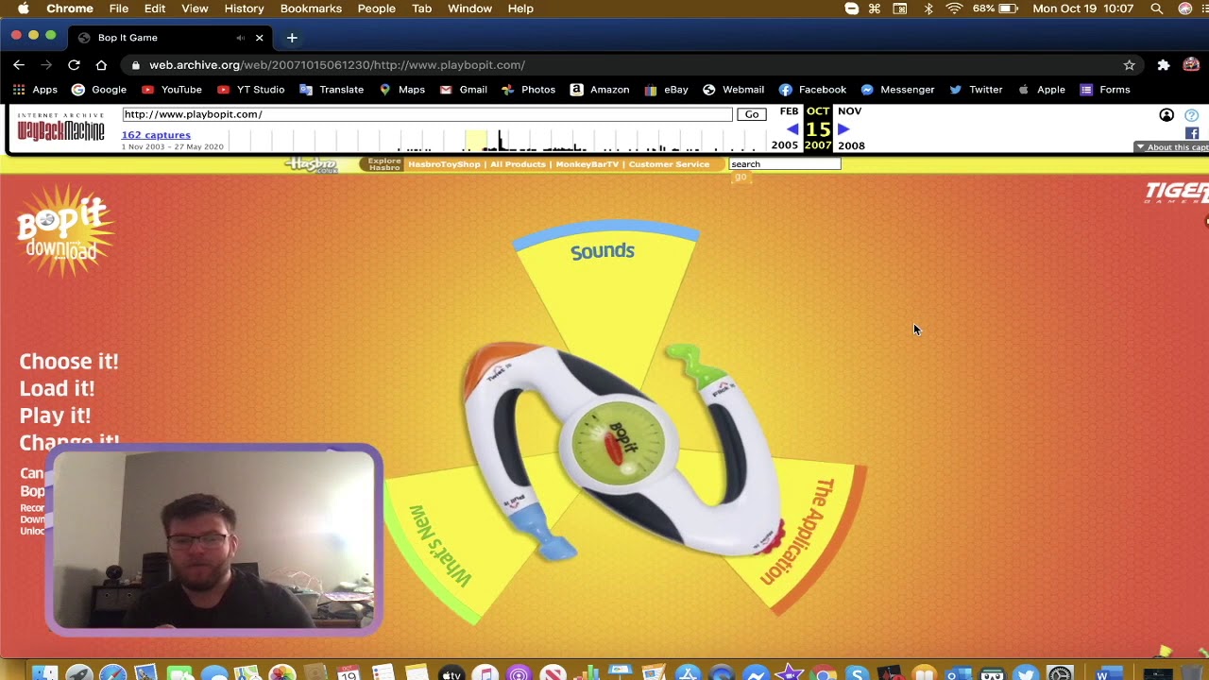The width and height of the screenshot is (1209, 680).
Task: Jump to next capture with right arrow
Action: point(843,129)
